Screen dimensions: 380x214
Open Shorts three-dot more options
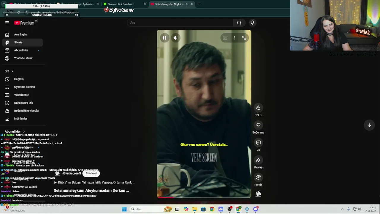235,38
